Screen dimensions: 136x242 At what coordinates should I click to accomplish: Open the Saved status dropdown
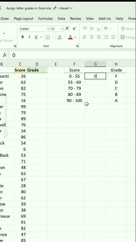[x=65, y=8]
